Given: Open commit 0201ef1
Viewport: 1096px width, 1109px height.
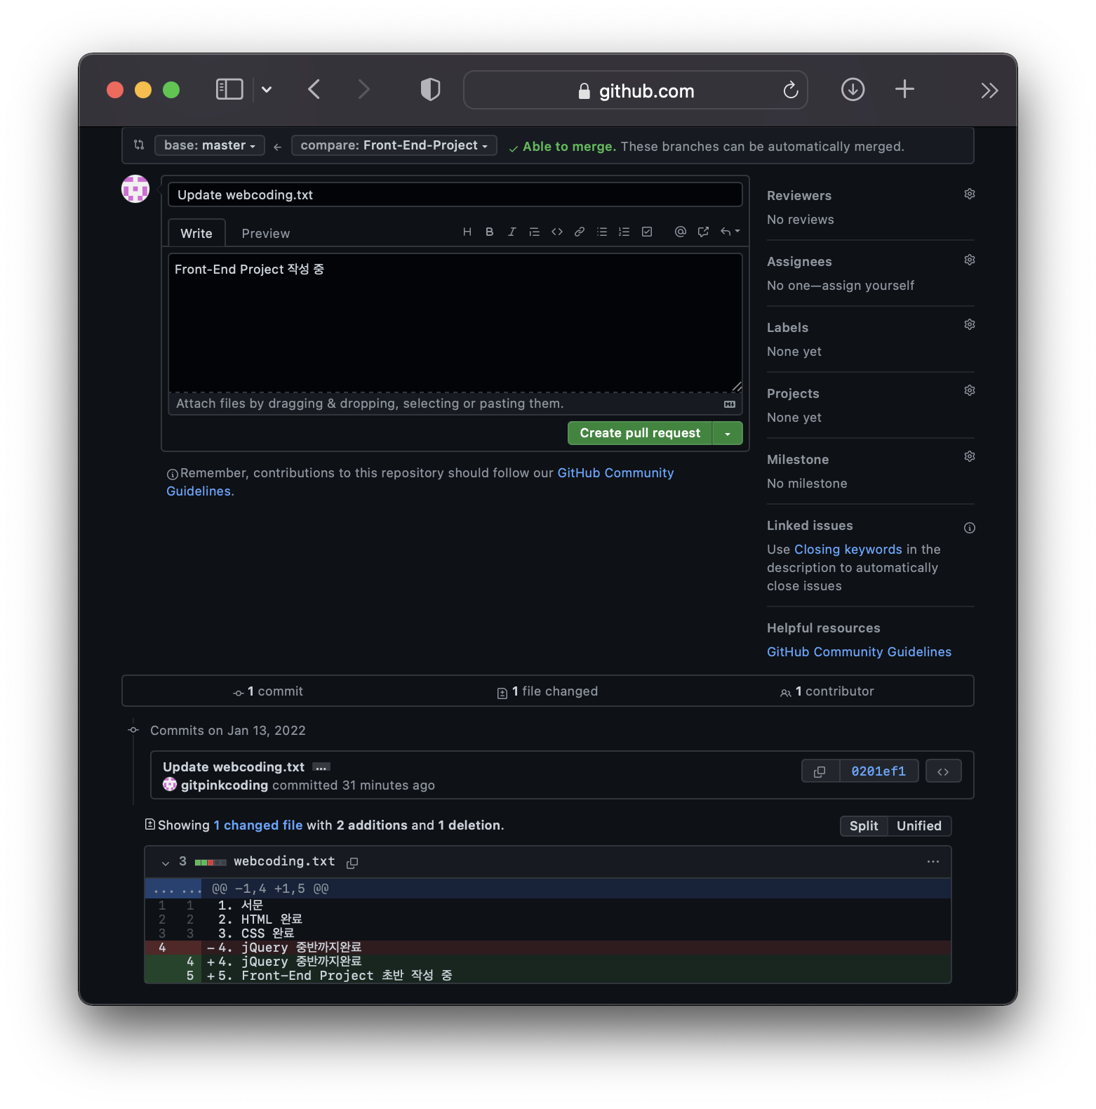Looking at the screenshot, I should [878, 771].
